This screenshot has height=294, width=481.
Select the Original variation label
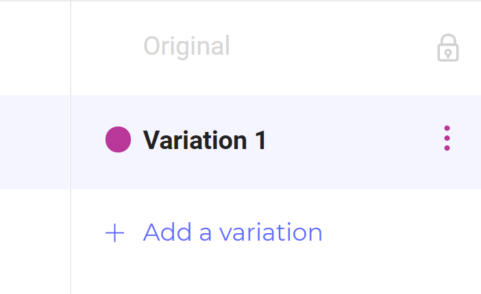(186, 46)
